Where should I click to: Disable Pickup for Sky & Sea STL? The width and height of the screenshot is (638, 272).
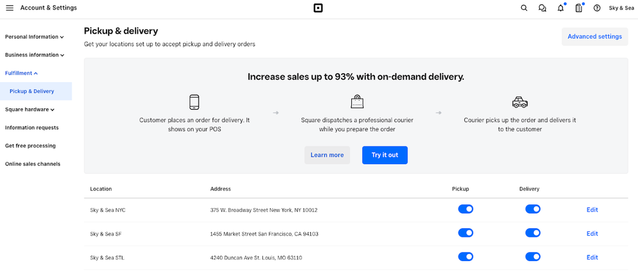466,257
